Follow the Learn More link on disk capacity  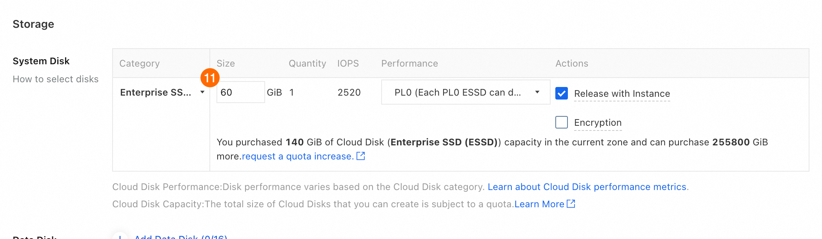click(x=539, y=204)
